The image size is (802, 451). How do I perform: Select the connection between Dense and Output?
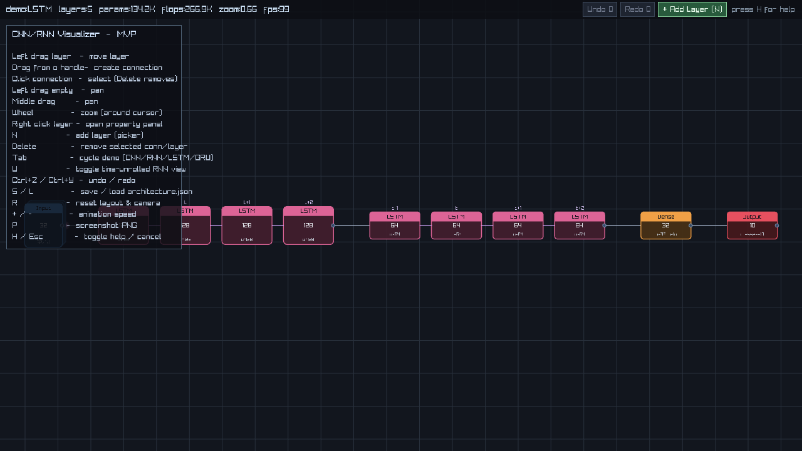coord(709,225)
